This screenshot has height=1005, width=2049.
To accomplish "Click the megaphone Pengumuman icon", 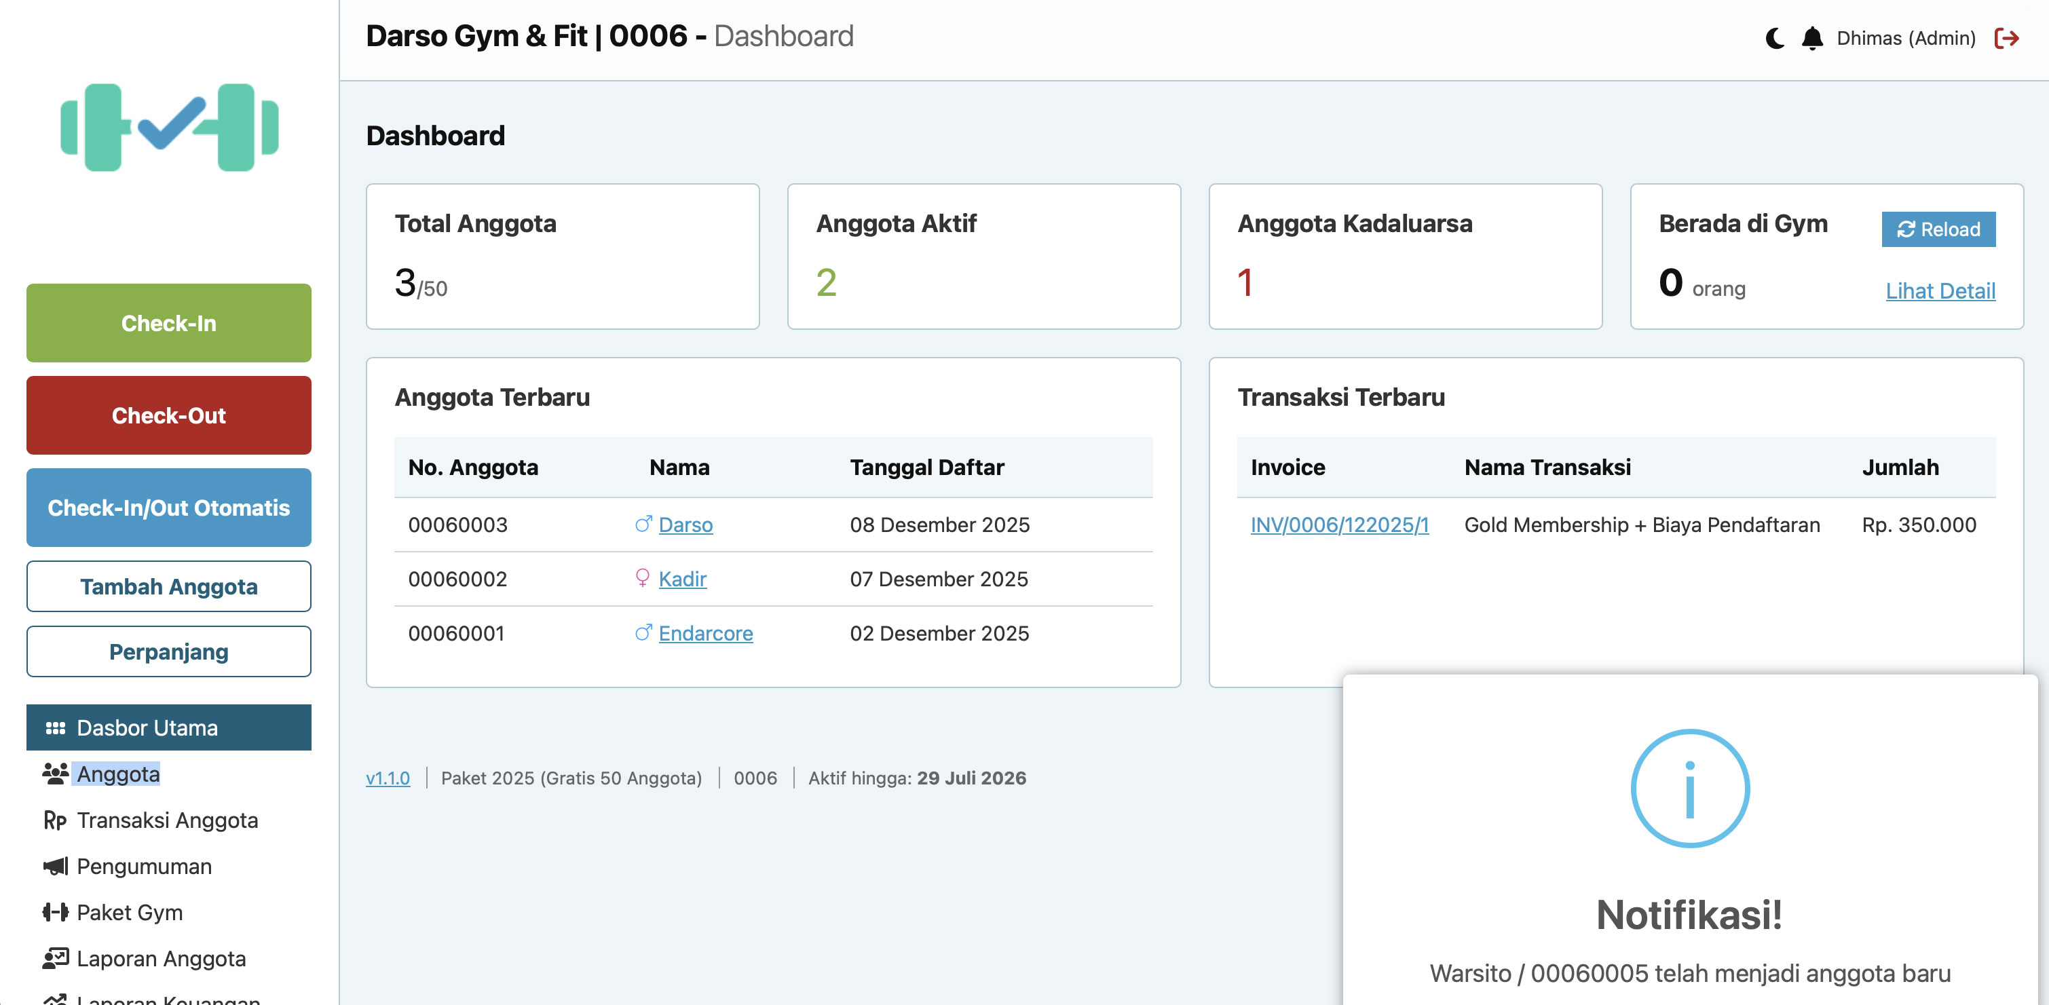I will [55, 866].
